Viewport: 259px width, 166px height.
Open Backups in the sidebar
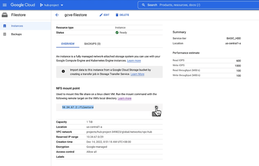[x=16, y=34]
